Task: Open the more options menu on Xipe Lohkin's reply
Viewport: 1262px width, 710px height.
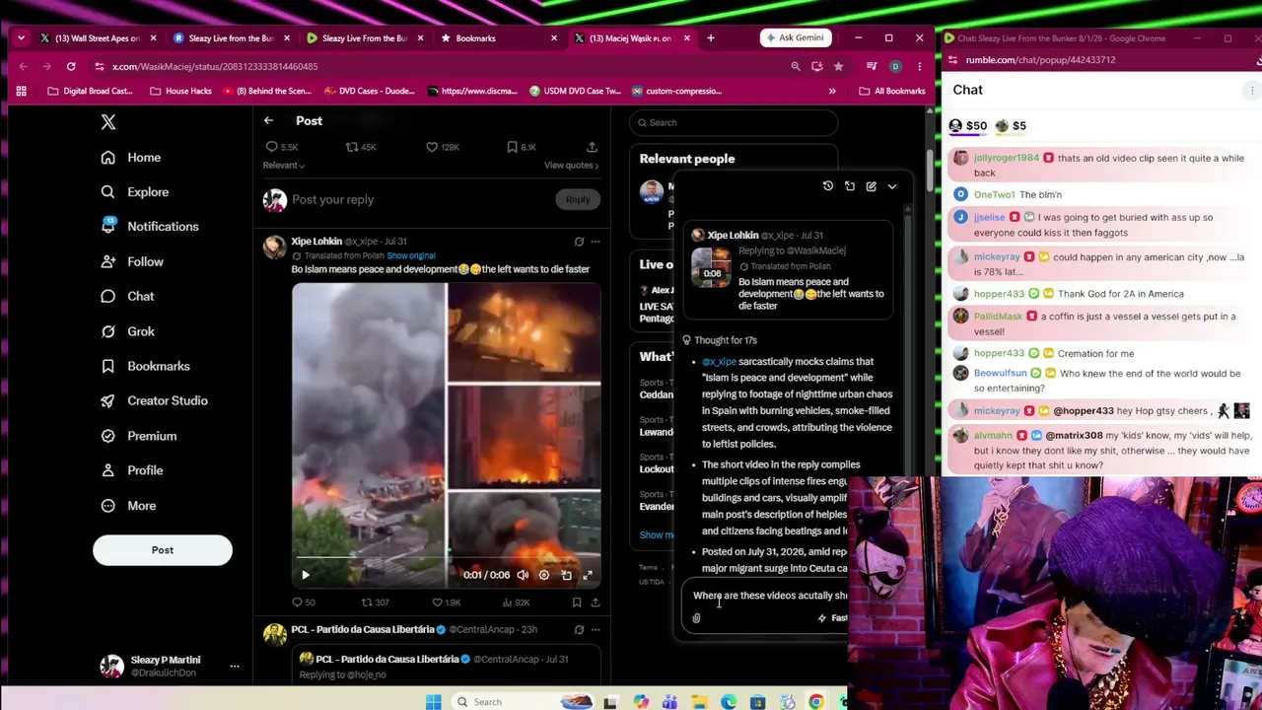Action: 595,242
